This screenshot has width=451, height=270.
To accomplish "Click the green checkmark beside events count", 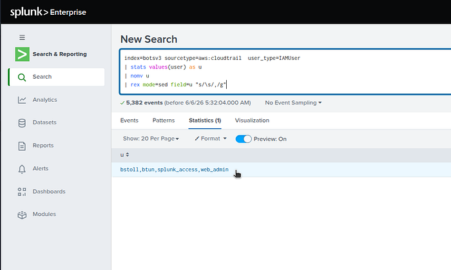I will (x=122, y=102).
